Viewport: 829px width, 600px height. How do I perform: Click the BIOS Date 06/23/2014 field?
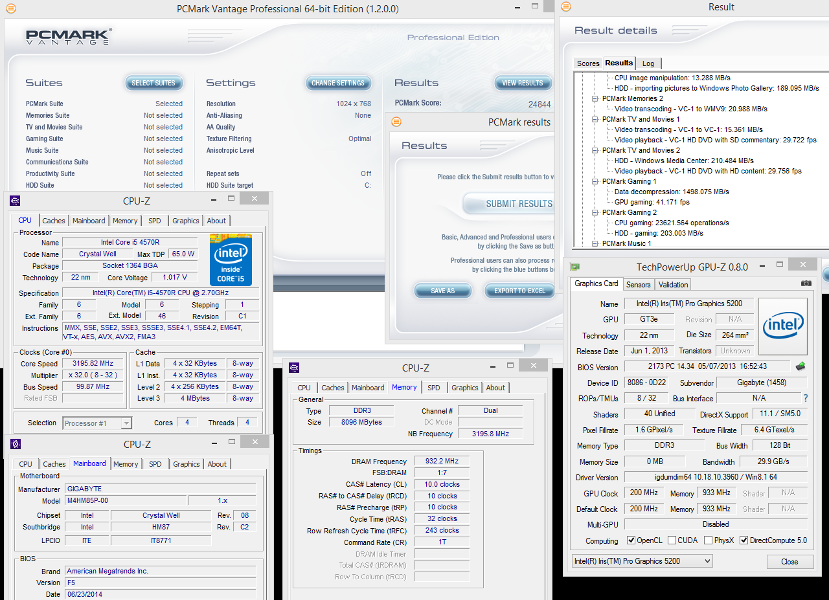(160, 594)
